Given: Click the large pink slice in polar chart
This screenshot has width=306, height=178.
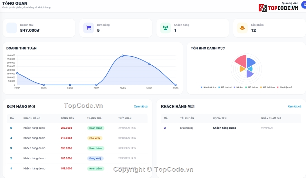Looking at the screenshot, I should (241, 61).
